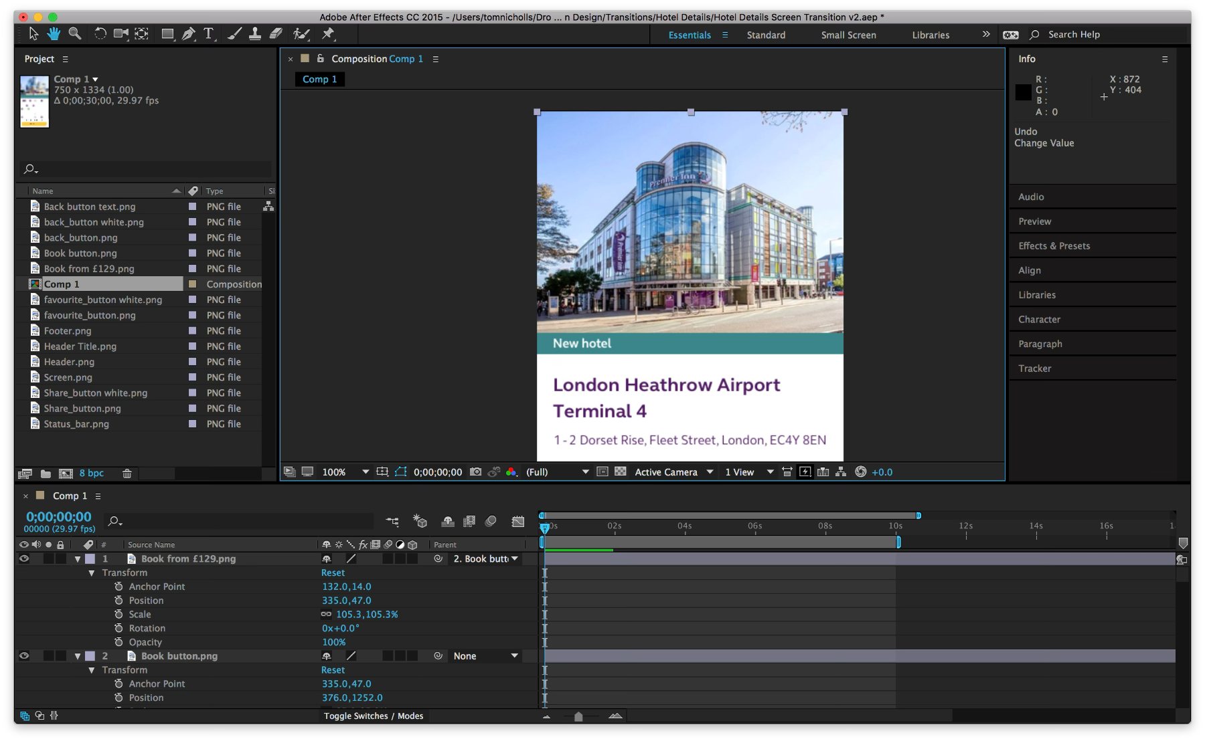1205x741 pixels.
Task: Create a new composition from Project panel
Action: pos(66,473)
